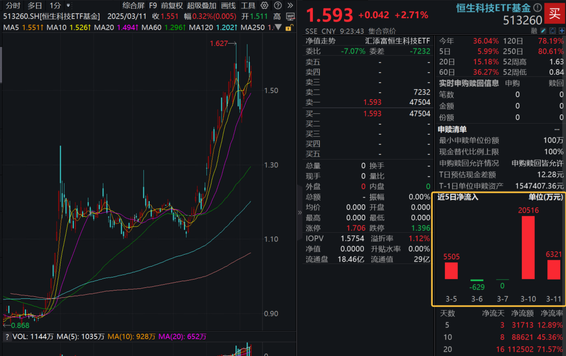Viewport: 566px width, 356px height.
Task: Click the WP monitor icon near 高
Action: point(291,17)
